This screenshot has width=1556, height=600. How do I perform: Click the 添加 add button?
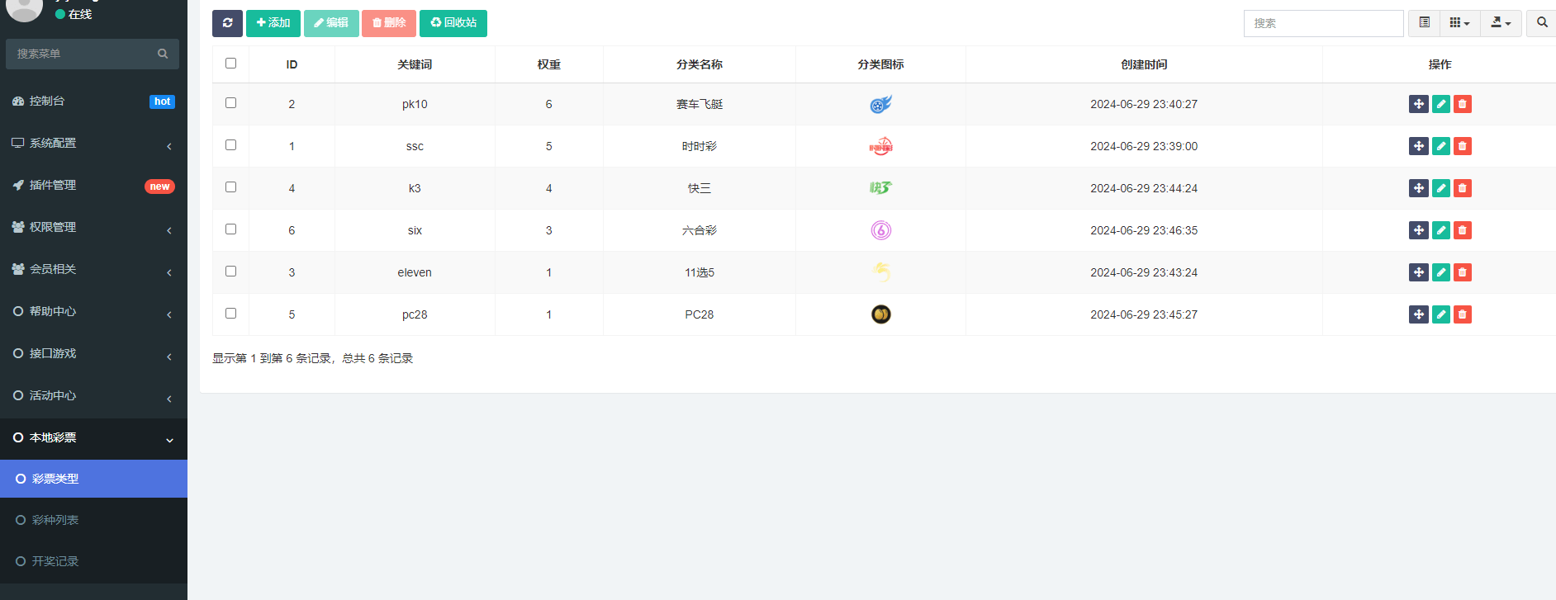click(273, 23)
